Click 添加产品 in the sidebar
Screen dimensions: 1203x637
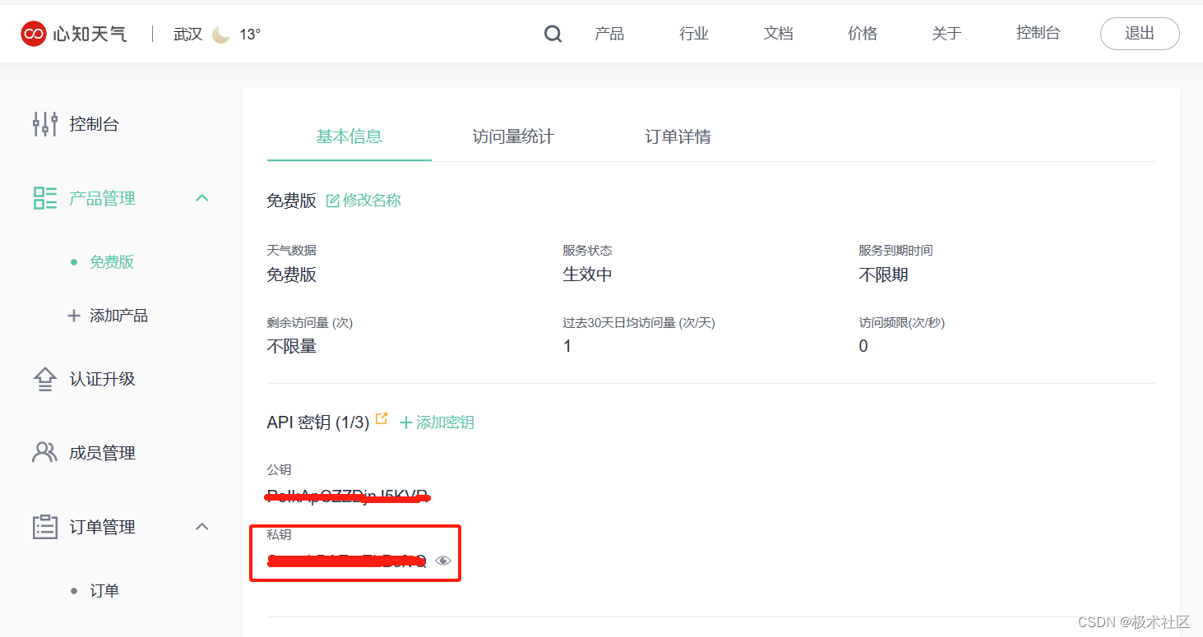[x=119, y=316]
